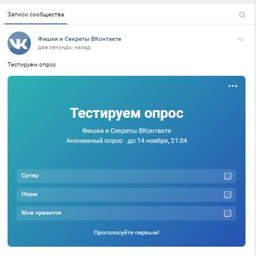Click Проголосуйте первым! text

tap(127, 232)
